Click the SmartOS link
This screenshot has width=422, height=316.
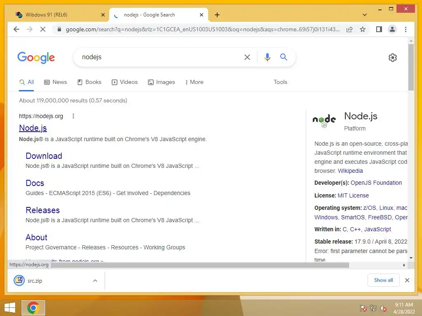353,217
